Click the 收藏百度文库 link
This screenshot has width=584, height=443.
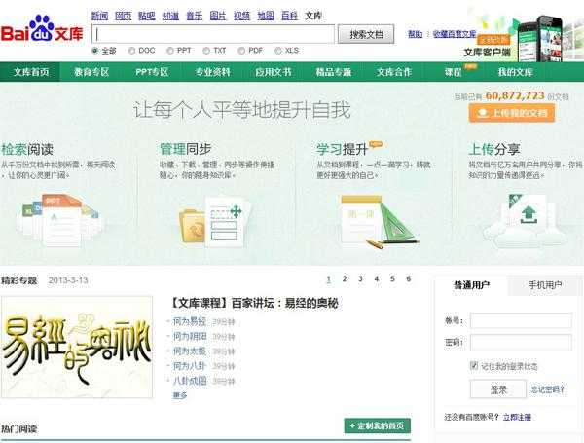tap(455, 34)
